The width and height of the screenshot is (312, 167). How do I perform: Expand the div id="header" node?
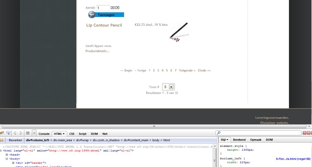coord(13,163)
